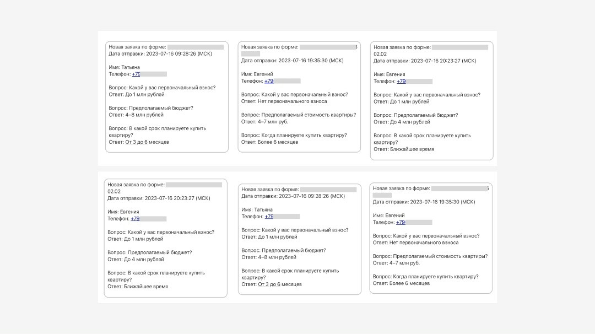Click Татьяна's phone link in bottom row card
Image resolution: width=595 pixels, height=334 pixels.
point(269,217)
